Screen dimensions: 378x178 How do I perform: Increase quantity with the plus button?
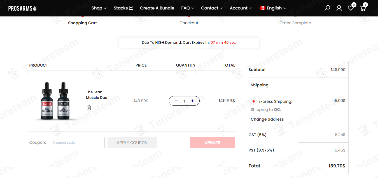point(192,101)
